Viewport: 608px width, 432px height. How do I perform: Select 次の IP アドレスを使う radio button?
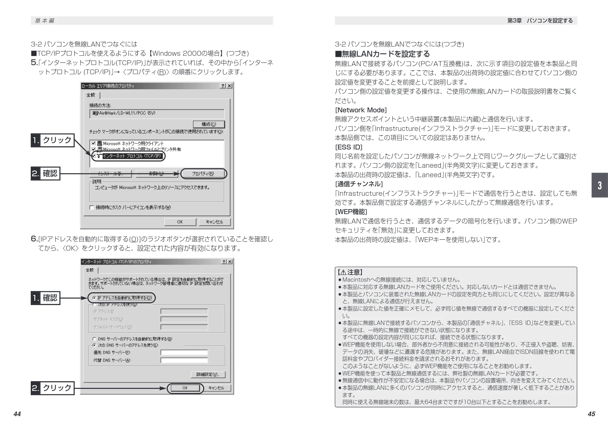point(95,304)
